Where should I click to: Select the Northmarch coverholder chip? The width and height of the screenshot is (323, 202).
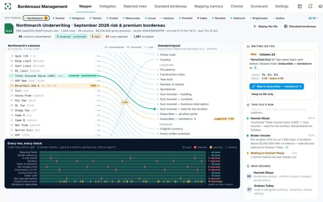point(36,18)
